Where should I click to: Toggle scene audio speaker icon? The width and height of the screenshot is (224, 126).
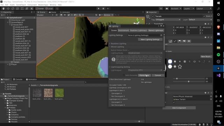(x=65, y=15)
